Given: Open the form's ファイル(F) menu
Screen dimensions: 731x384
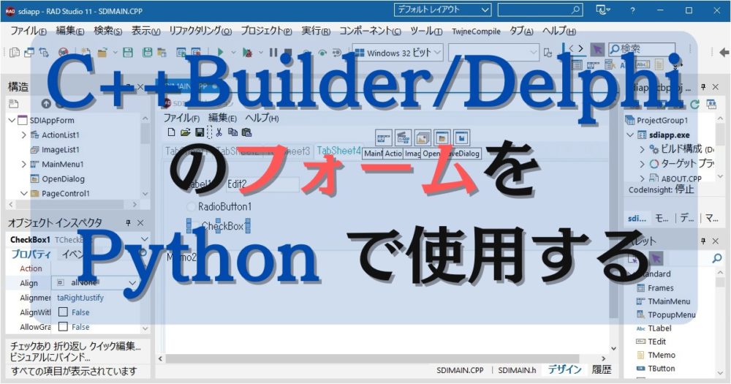Looking at the screenshot, I should tap(181, 118).
